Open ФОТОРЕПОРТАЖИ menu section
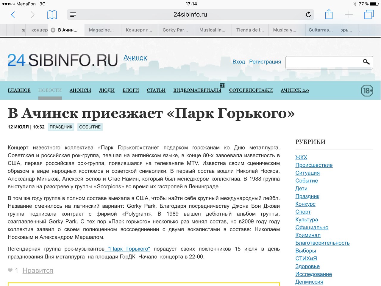Viewport: 381px width, 286px height. pos(251,90)
